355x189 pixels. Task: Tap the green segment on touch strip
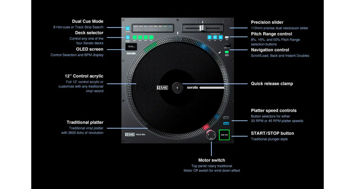(x=165, y=26)
